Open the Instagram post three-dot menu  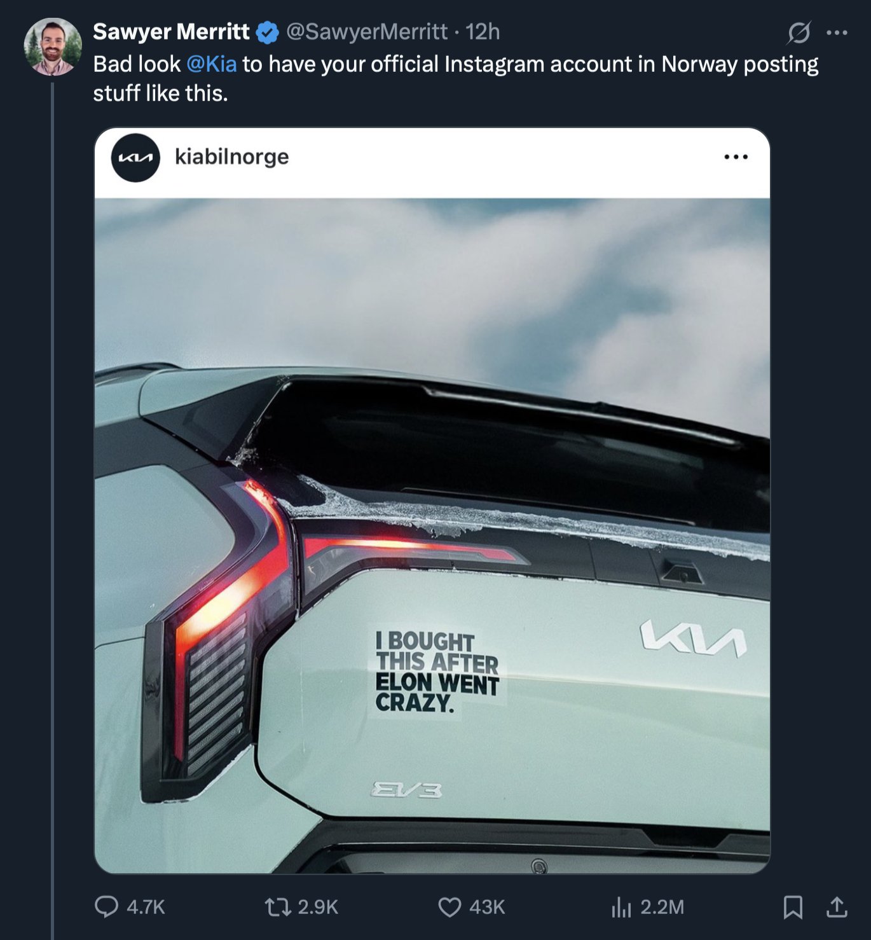[x=736, y=157]
